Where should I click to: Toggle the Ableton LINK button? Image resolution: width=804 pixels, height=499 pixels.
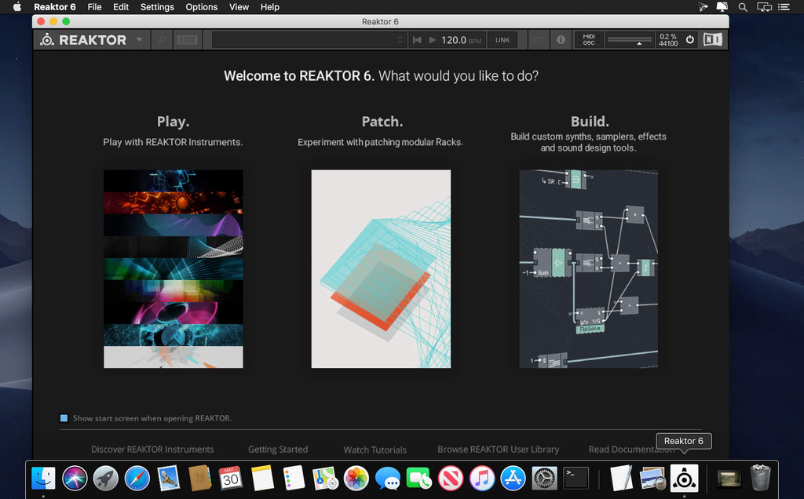502,40
